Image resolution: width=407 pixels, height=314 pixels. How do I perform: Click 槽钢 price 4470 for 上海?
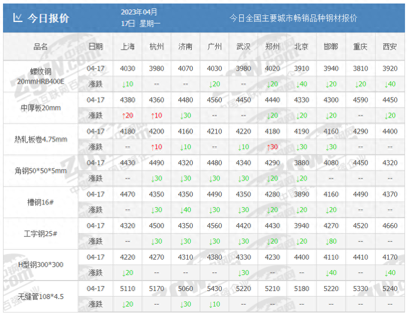[128, 194]
